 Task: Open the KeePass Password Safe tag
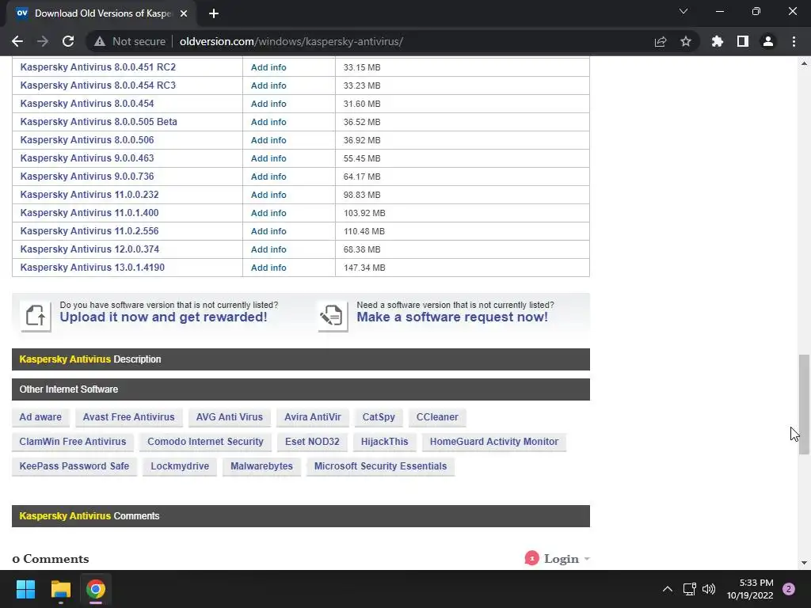tap(74, 465)
